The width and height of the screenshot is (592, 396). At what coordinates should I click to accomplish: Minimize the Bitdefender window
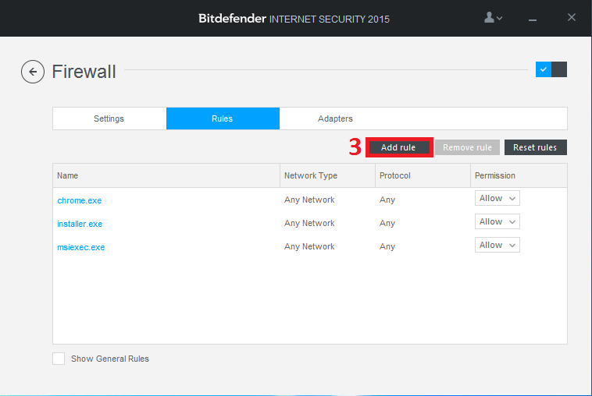coord(533,18)
